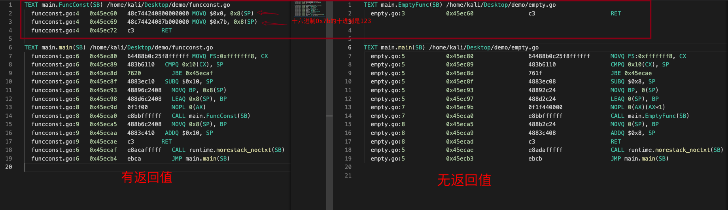Click the empty.go file path on right line 1
The image size is (728, 210).
pos(501,5)
